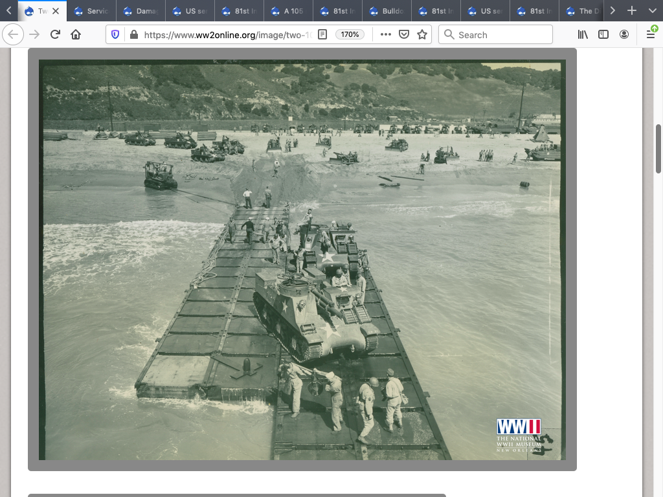The image size is (663, 497).
Task: Open the Firefox account menu
Action: click(624, 35)
